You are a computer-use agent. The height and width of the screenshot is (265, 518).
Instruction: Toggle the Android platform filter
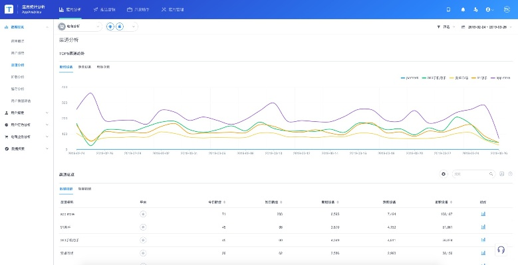pyautogui.click(x=110, y=26)
